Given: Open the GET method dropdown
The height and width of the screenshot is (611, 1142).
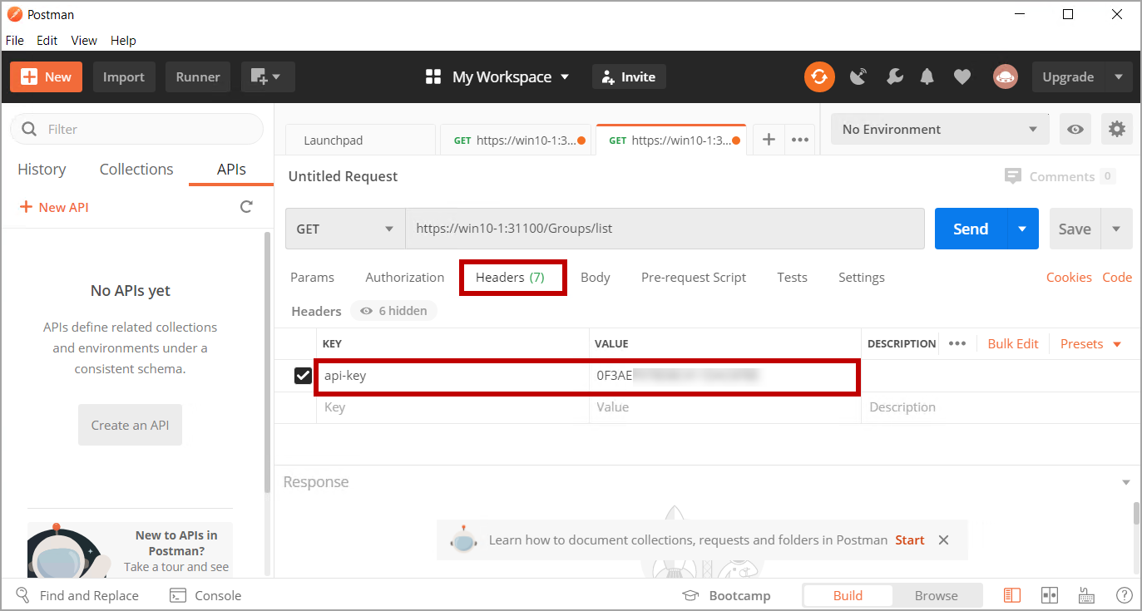Looking at the screenshot, I should point(344,229).
